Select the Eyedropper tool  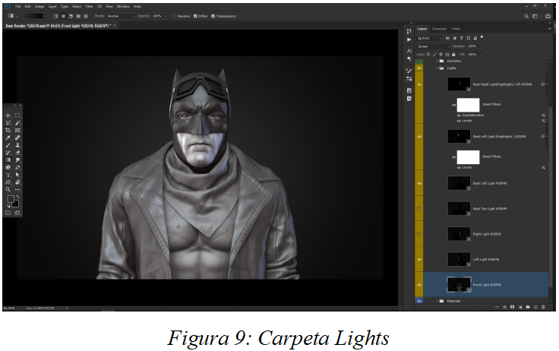pyautogui.click(x=8, y=138)
